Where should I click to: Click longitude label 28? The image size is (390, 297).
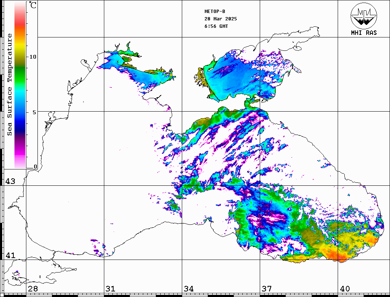coord(33,289)
